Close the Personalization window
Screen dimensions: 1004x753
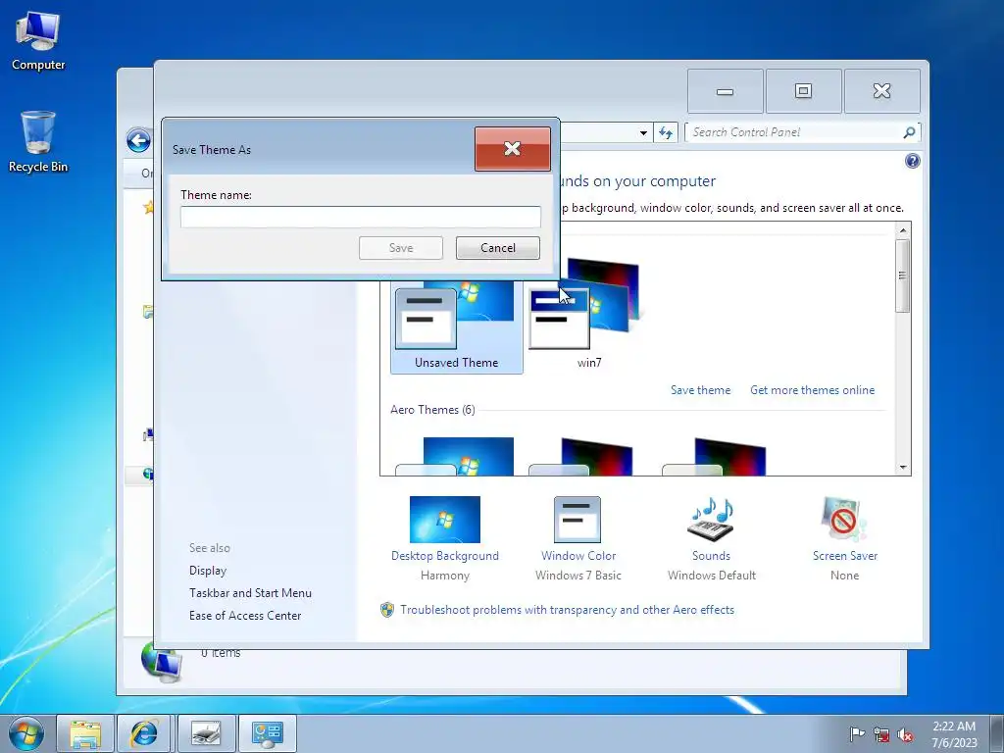click(881, 91)
